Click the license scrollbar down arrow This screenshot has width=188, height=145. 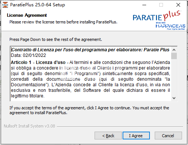[174, 98]
